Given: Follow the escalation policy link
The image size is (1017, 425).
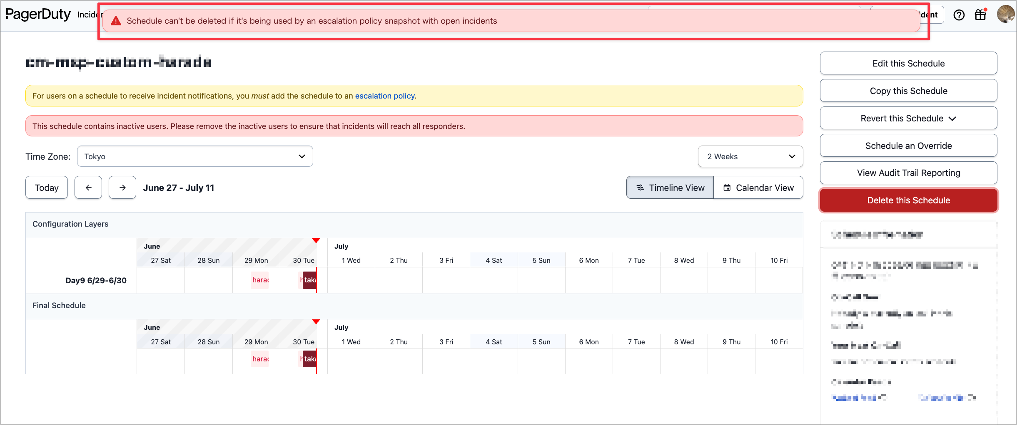Looking at the screenshot, I should (x=385, y=96).
